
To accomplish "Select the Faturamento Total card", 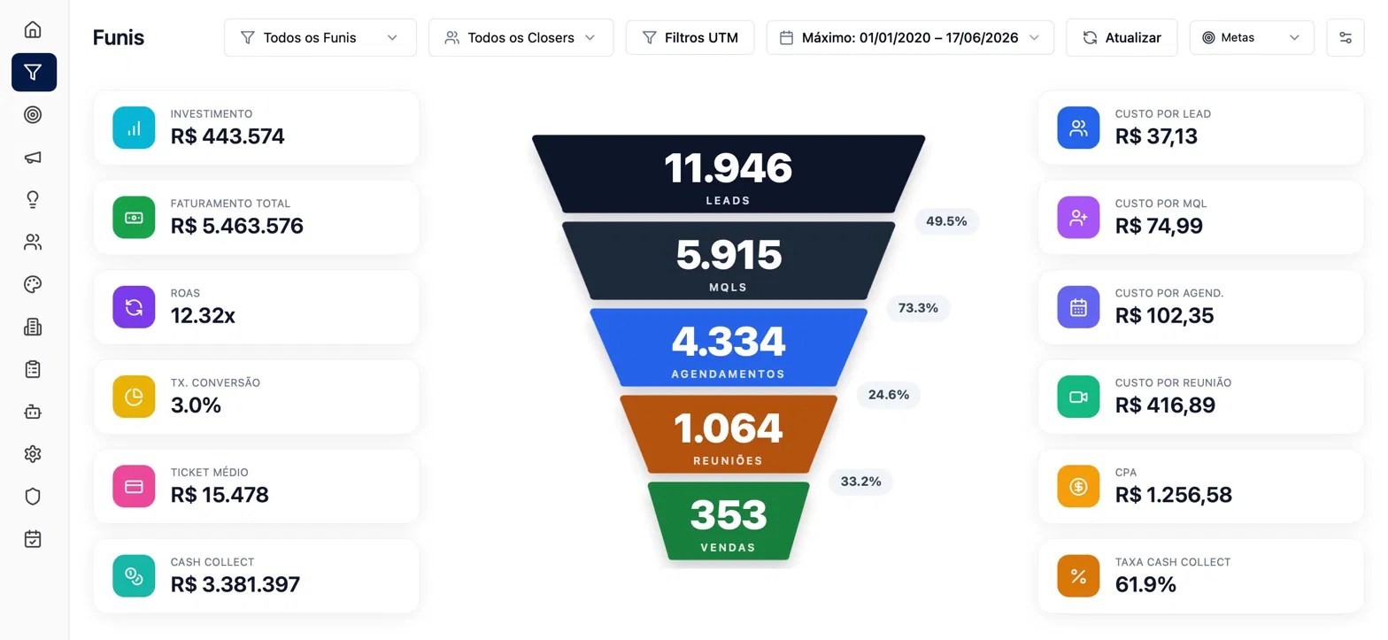I will 256,218.
